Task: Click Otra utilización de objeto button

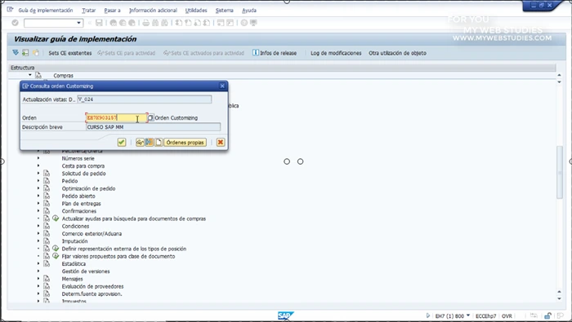Action: coord(397,53)
